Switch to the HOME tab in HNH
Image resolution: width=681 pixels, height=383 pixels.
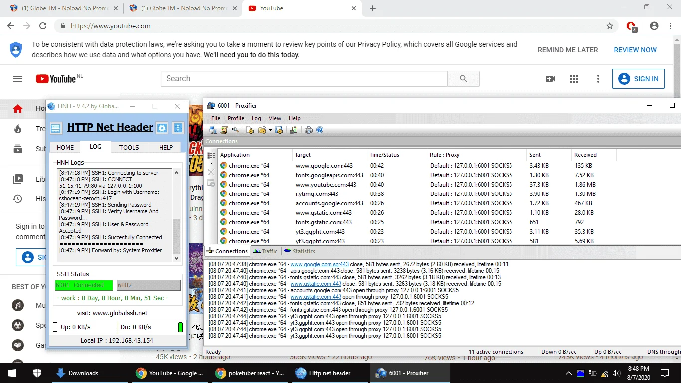tap(65, 147)
